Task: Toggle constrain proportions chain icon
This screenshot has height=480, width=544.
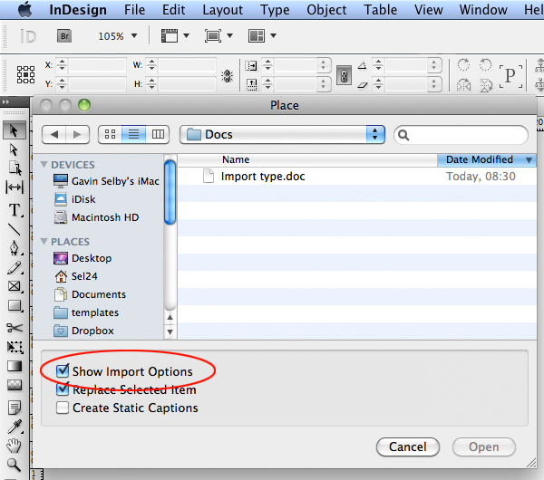Action: pyautogui.click(x=344, y=75)
